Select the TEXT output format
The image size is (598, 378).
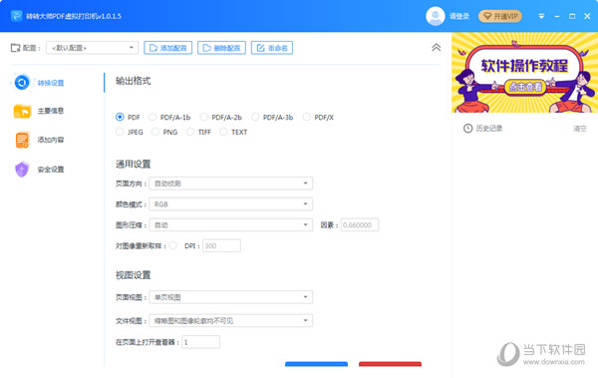click(223, 132)
